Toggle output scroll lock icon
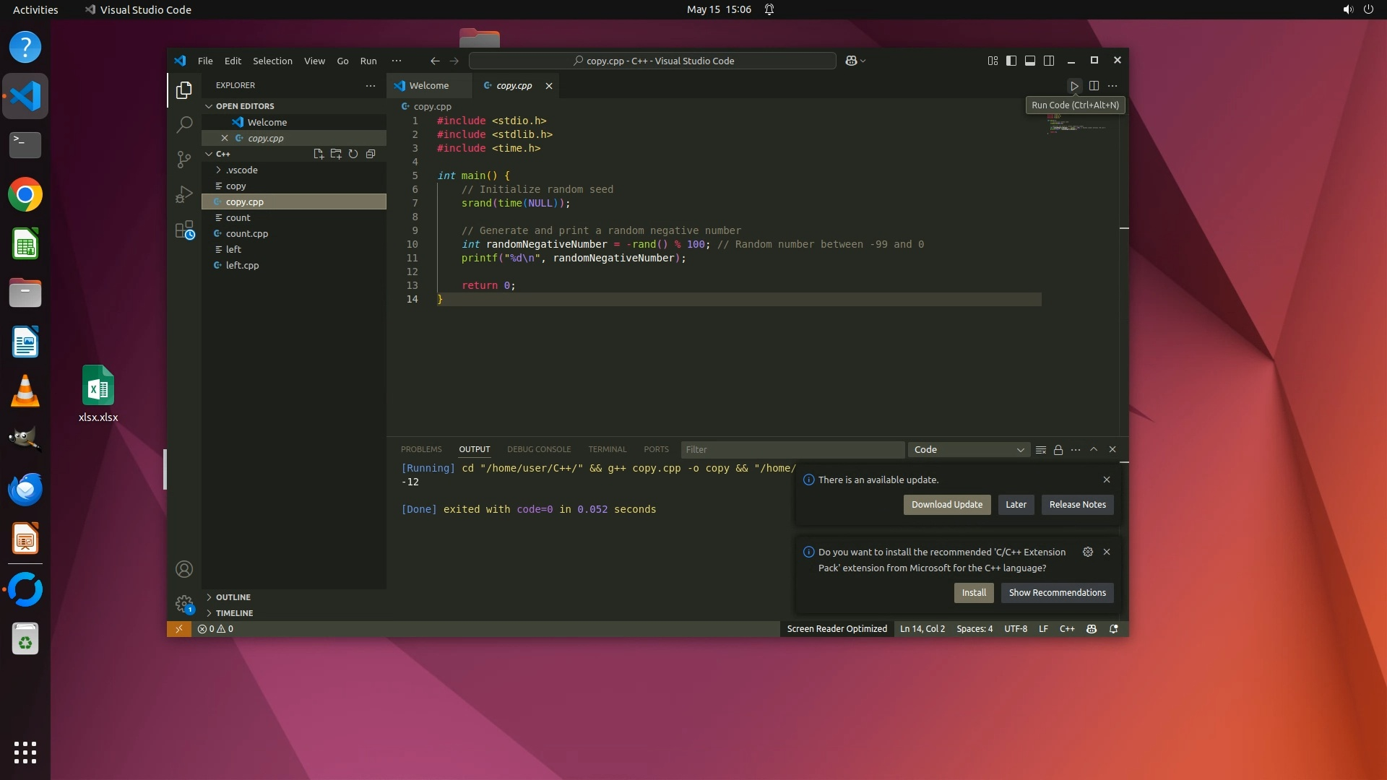The width and height of the screenshot is (1387, 780). pyautogui.click(x=1058, y=450)
